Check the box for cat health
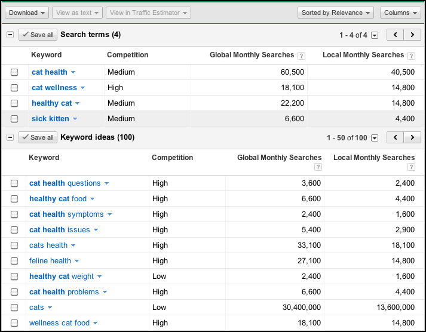Screen dimensions: 426x332 click(x=14, y=72)
